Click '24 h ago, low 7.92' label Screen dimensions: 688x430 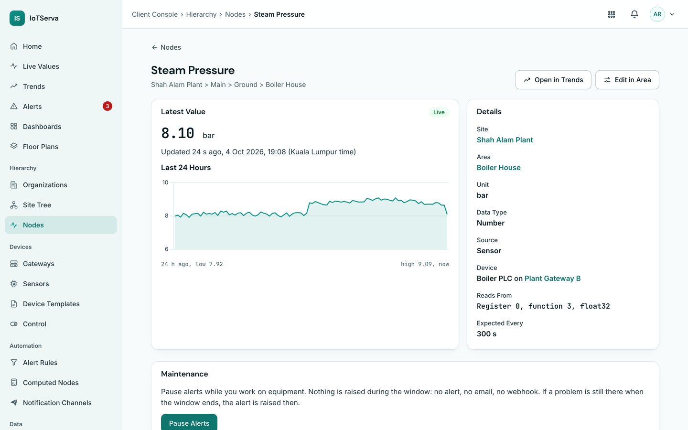[192, 264]
